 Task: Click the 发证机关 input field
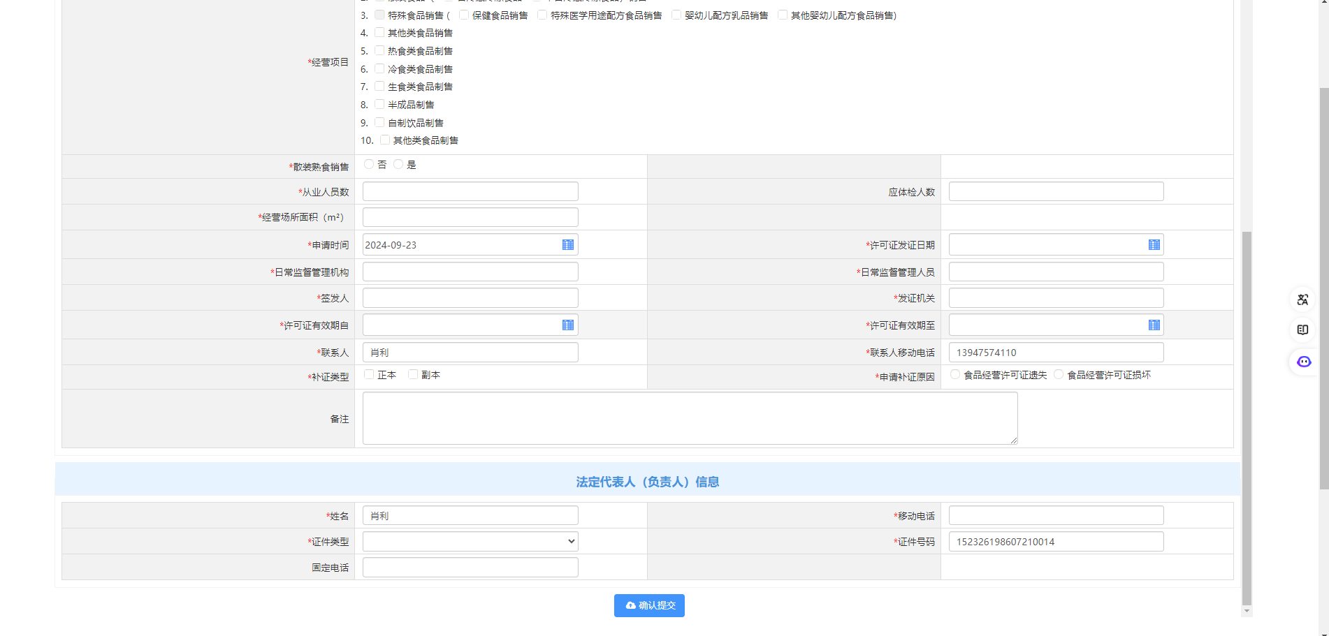(1055, 298)
